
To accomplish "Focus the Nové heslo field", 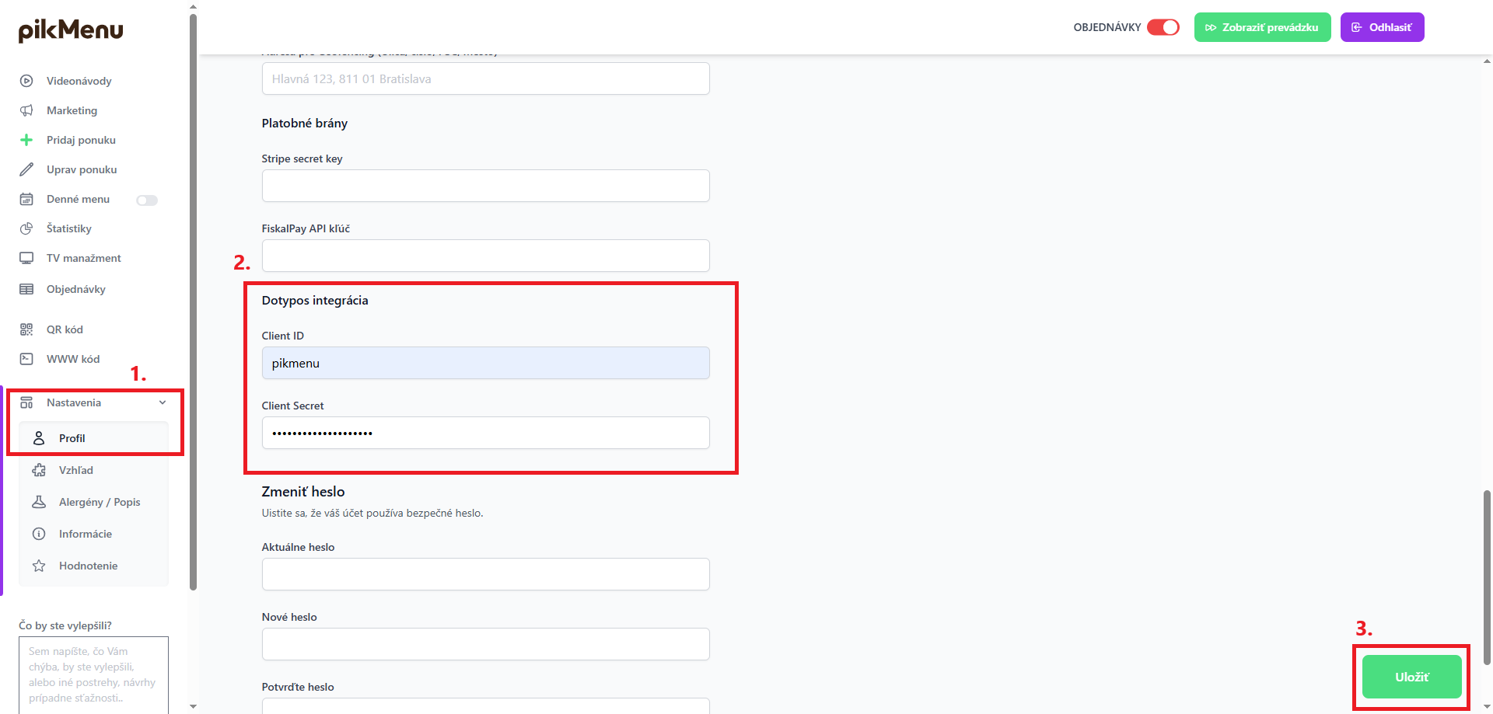I will click(x=485, y=644).
